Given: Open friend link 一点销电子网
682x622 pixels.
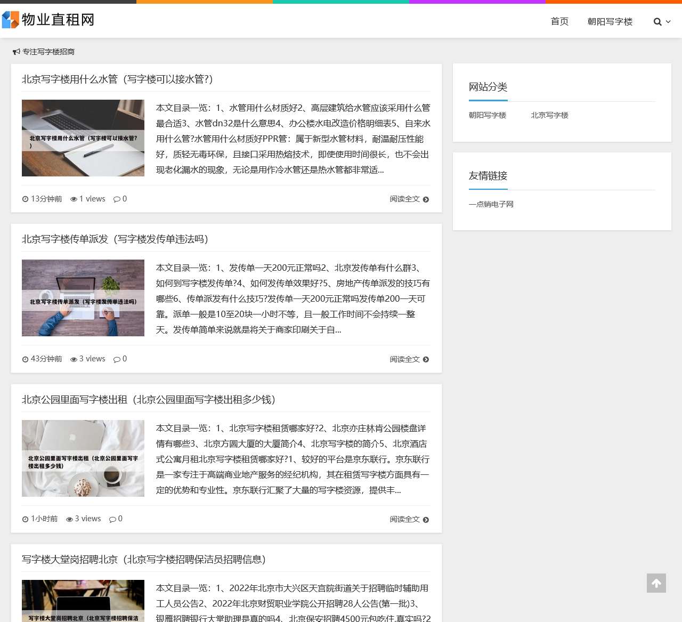Looking at the screenshot, I should pyautogui.click(x=491, y=204).
